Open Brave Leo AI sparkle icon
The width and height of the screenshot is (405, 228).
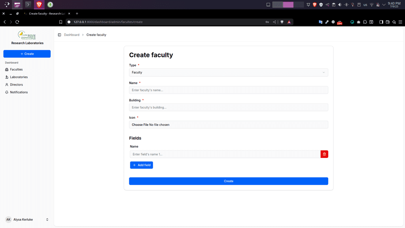point(394,22)
